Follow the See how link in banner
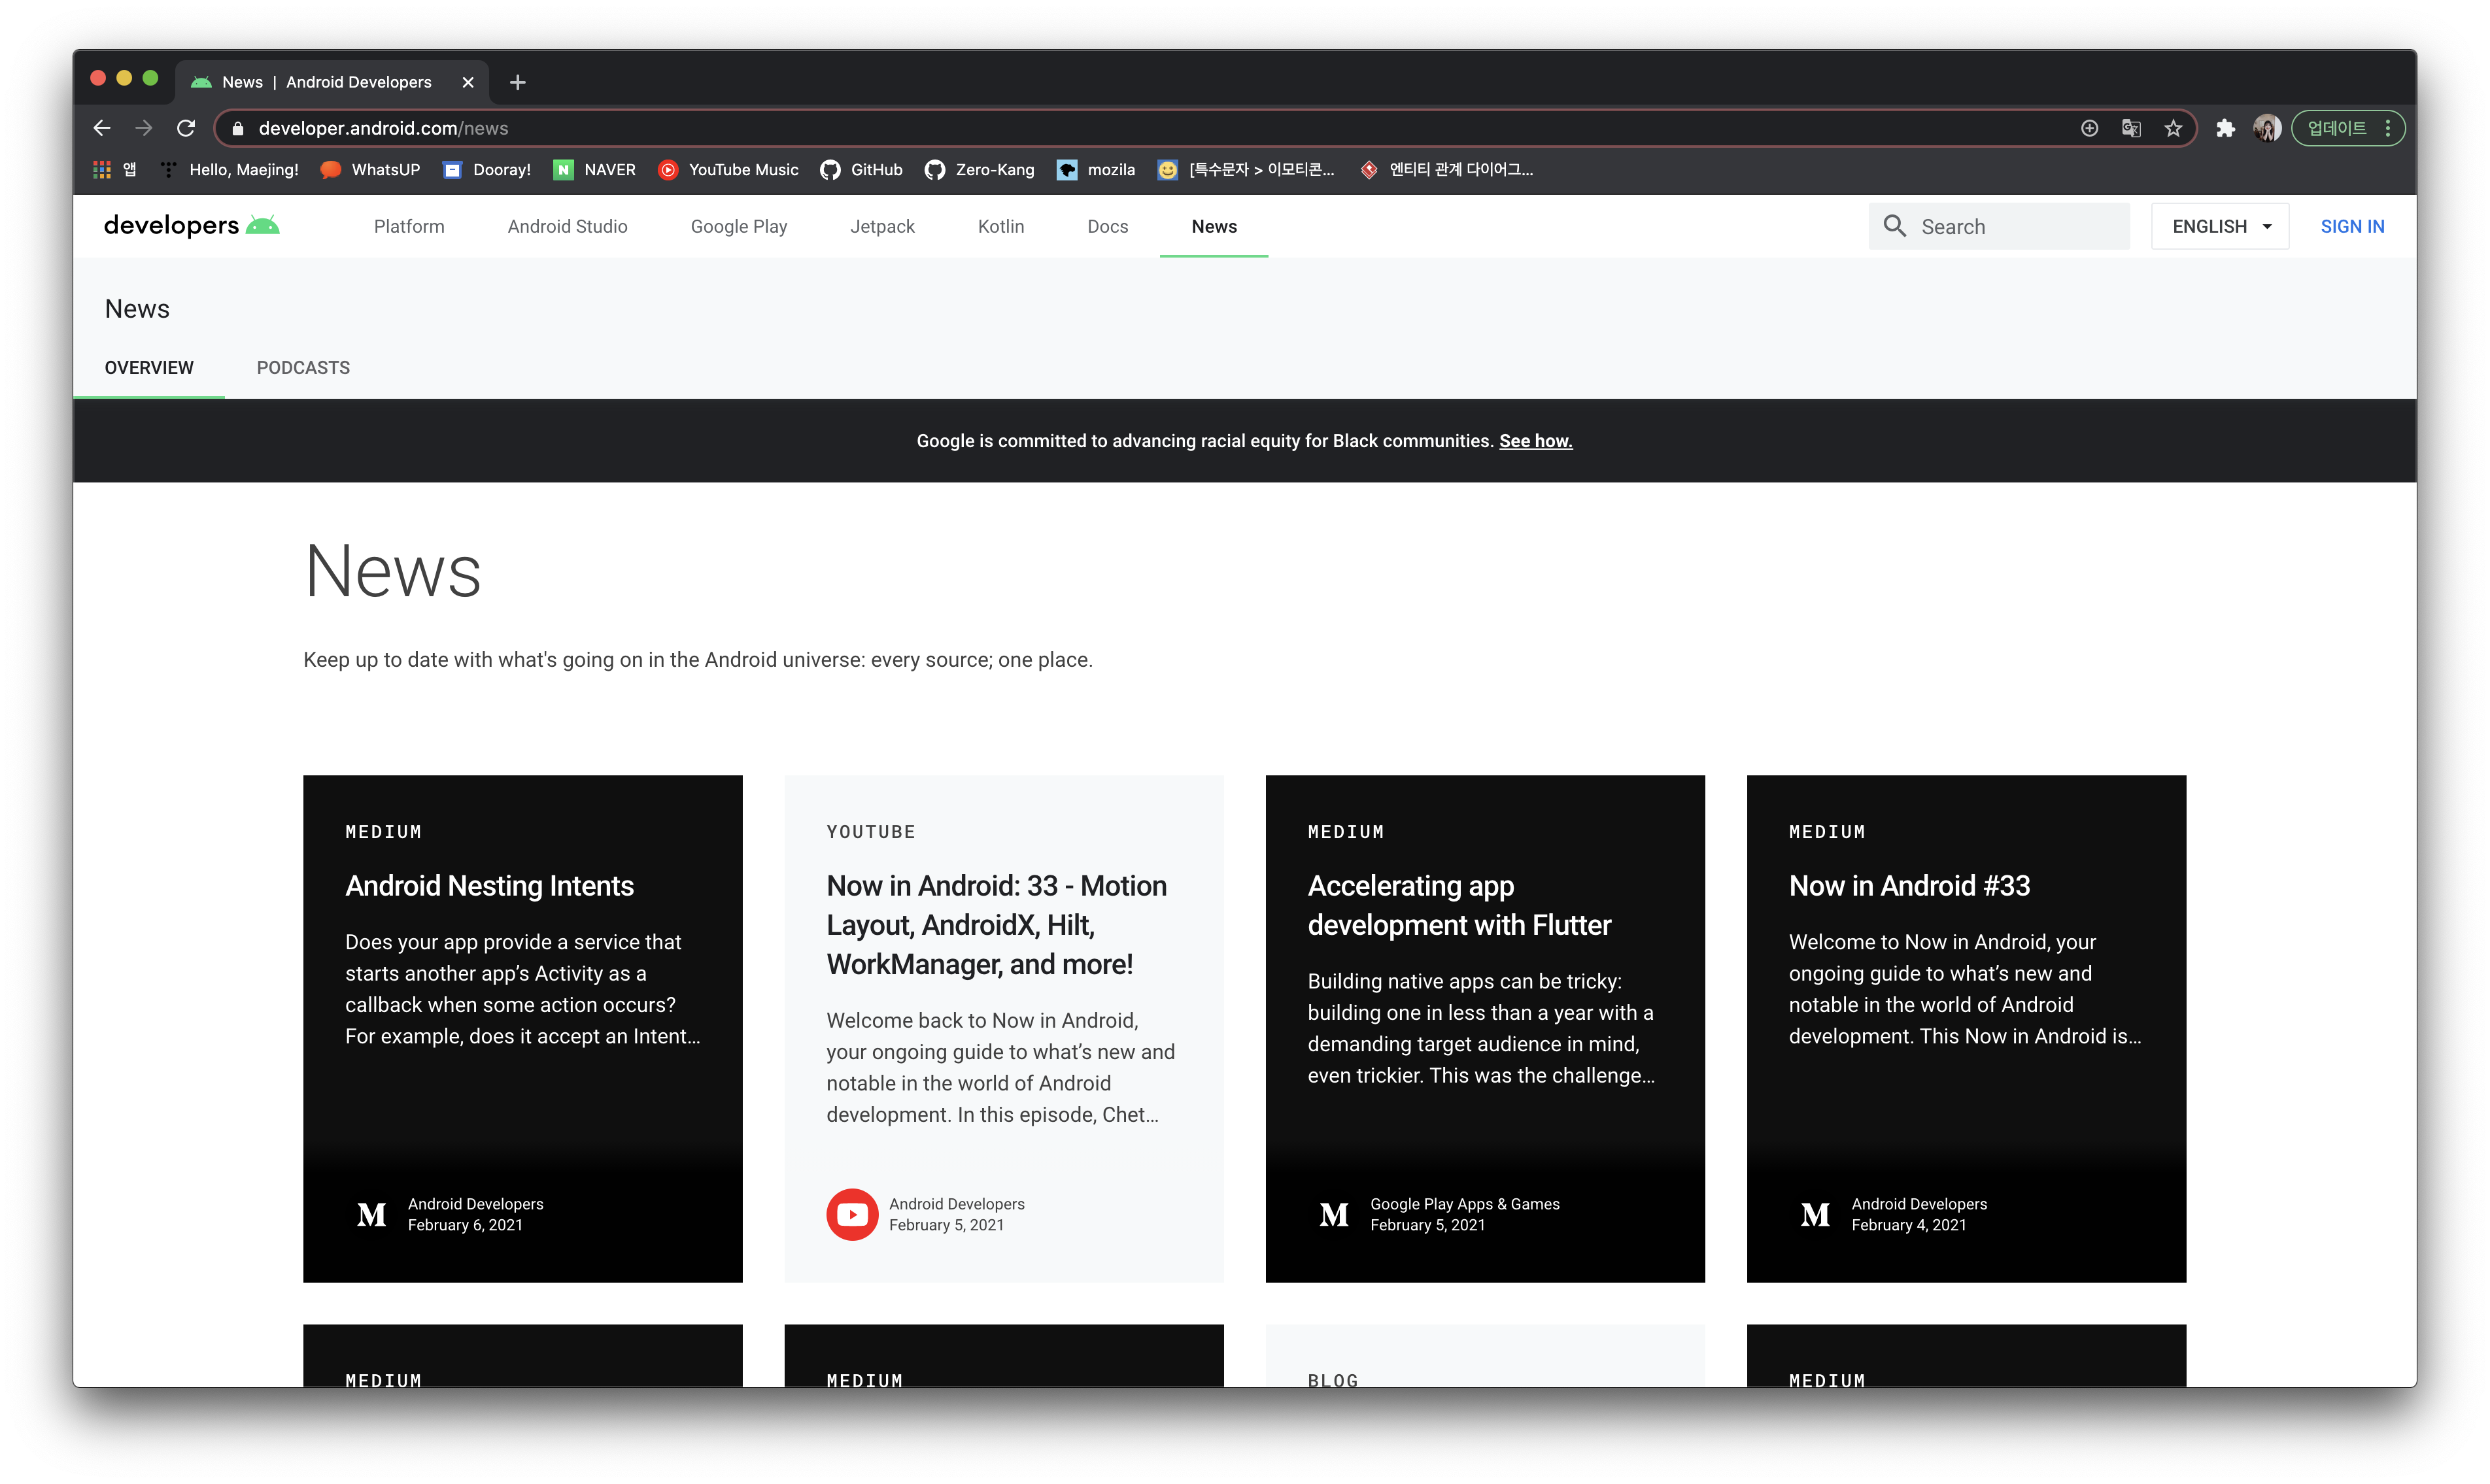Screen dimensions: 2490x1484 pyautogui.click(x=1535, y=441)
